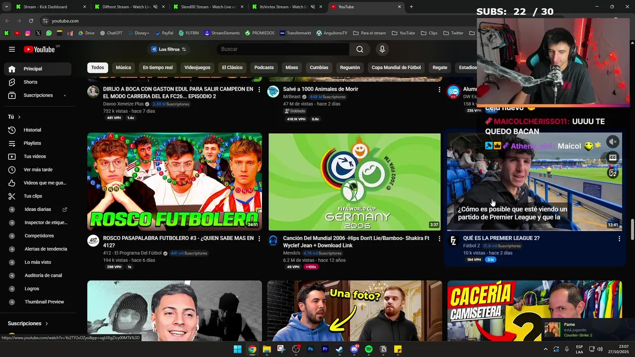Open the Clips bookmark folder
The width and height of the screenshot is (635, 357).
429,33
